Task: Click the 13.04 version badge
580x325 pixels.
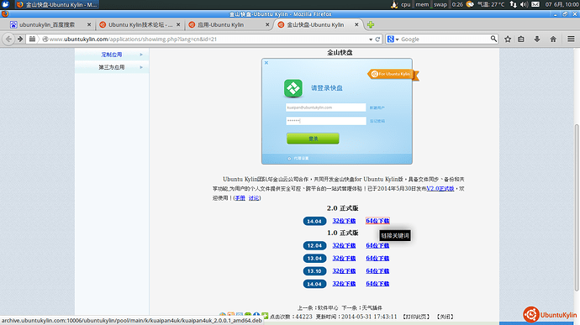Action: click(x=314, y=258)
